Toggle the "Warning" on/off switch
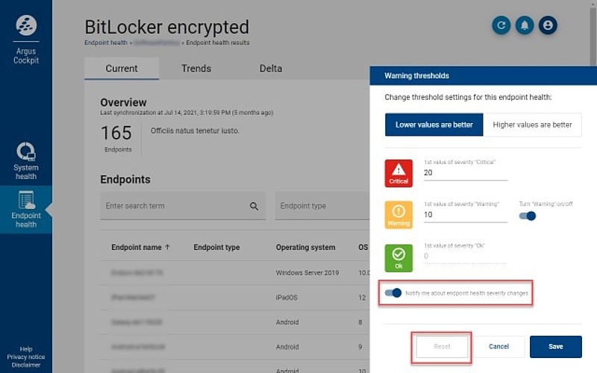Viewport: 597px width, 373px height. pyautogui.click(x=528, y=216)
